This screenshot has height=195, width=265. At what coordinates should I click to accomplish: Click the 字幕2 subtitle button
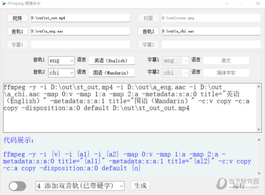click(x=148, y=44)
